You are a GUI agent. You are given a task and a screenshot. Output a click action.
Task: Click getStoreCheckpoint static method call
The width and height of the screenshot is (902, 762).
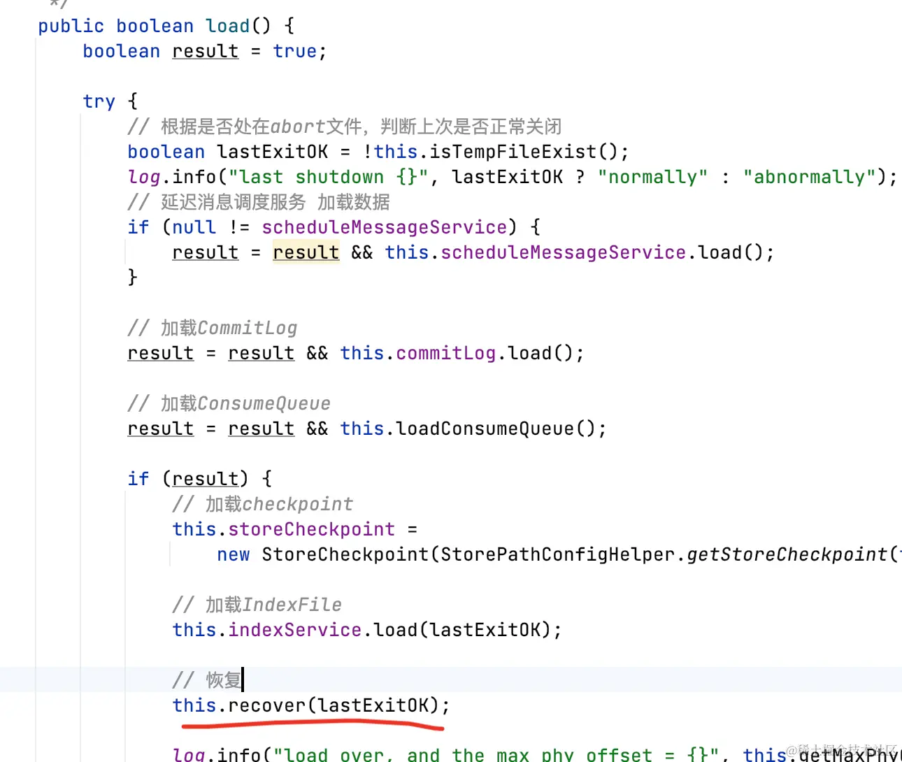(787, 554)
